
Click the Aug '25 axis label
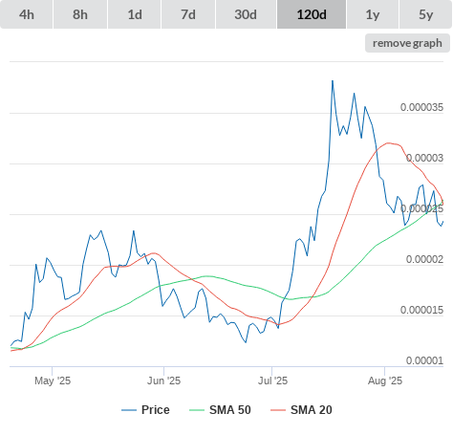click(x=385, y=381)
